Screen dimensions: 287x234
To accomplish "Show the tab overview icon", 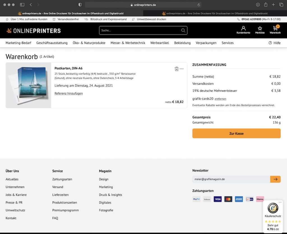I will coord(281,4).
